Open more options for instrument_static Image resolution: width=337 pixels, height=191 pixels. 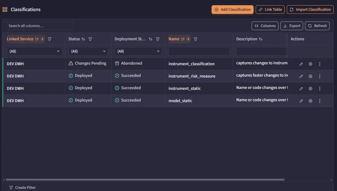tap(319, 89)
